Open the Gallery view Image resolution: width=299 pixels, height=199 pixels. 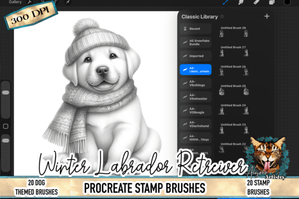(15, 2)
